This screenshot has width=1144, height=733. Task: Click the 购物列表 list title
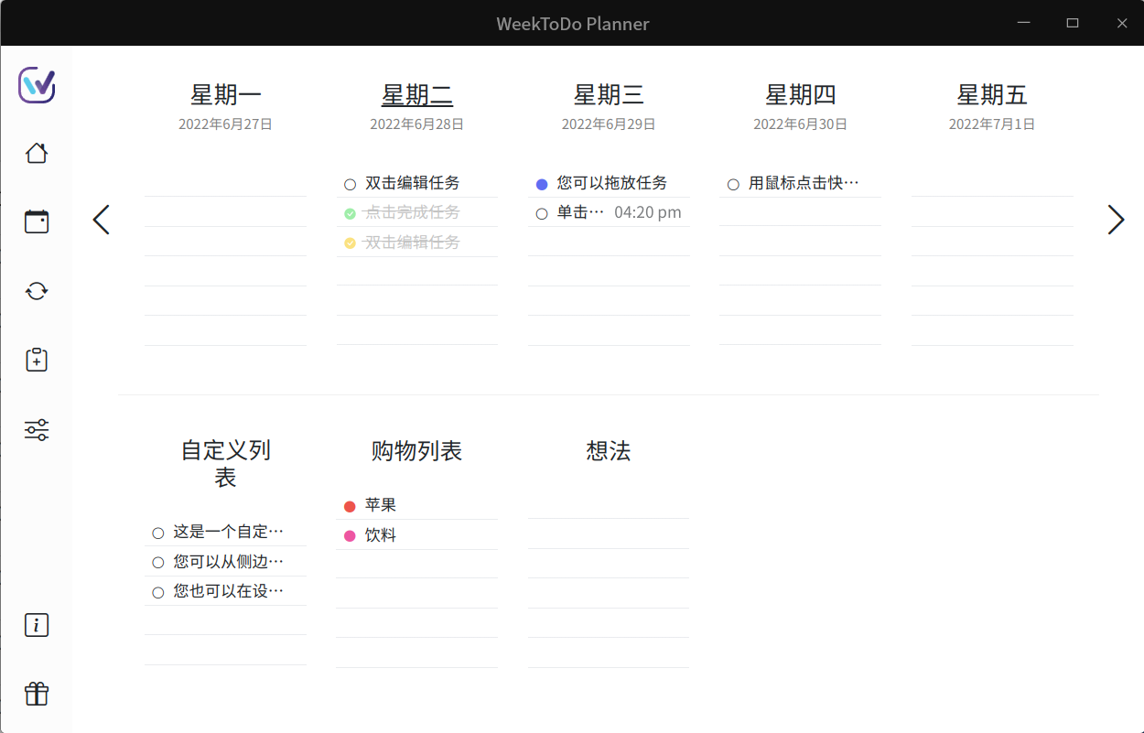(416, 451)
